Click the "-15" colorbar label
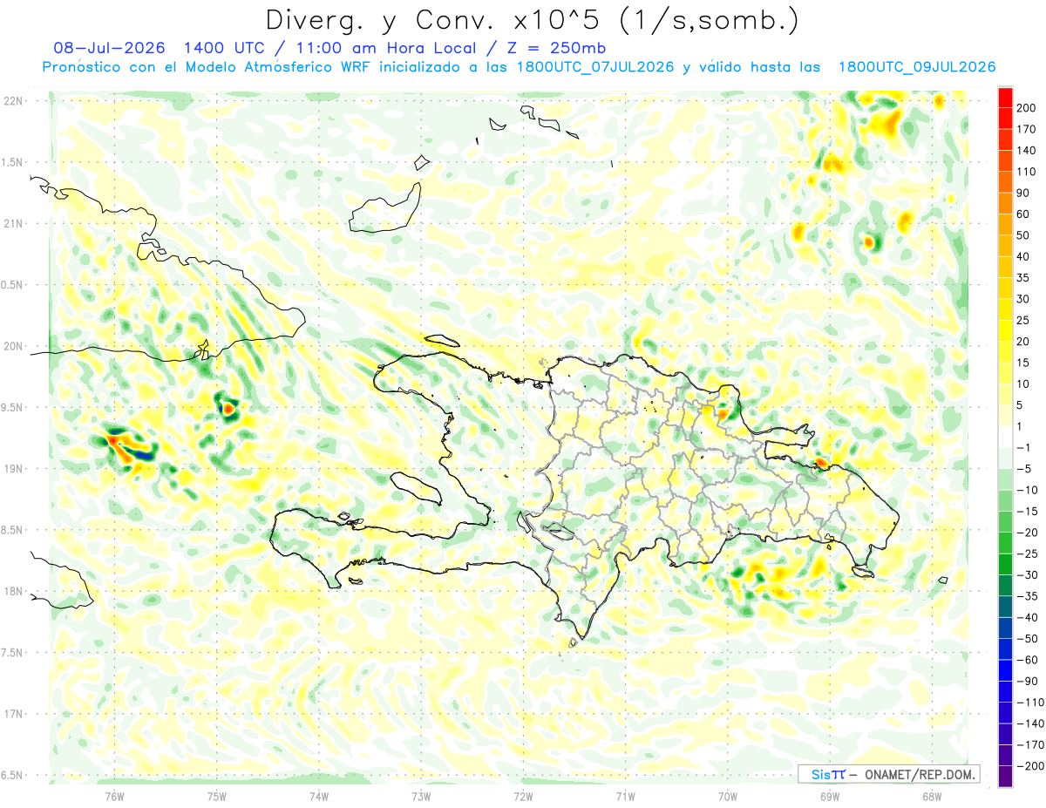This screenshot has width=1046, height=808. 1029,511
